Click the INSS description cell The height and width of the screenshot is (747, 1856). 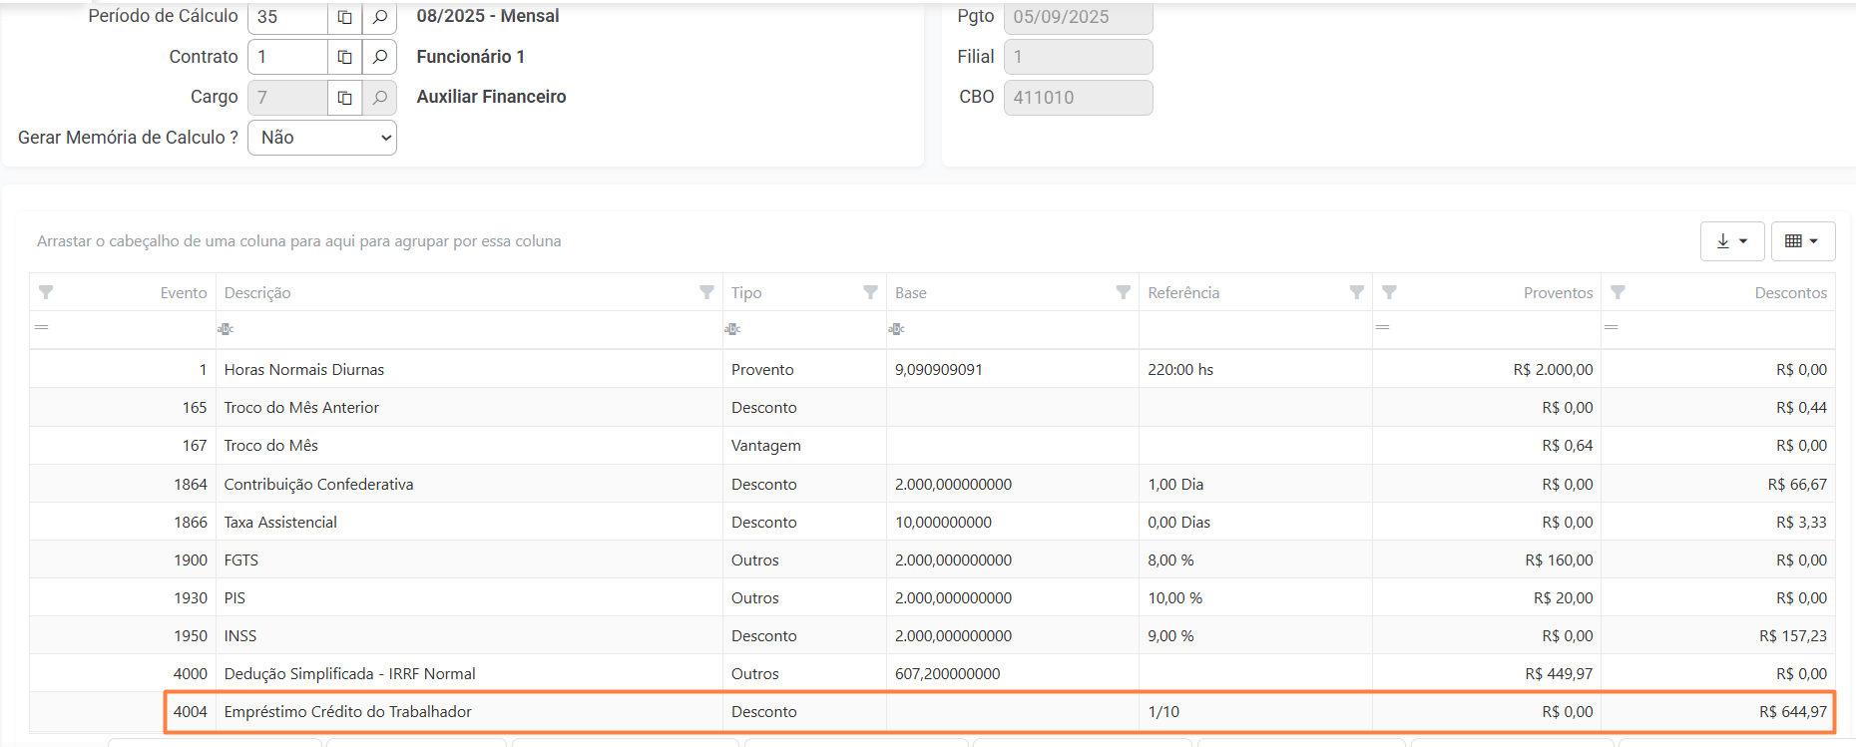469,635
